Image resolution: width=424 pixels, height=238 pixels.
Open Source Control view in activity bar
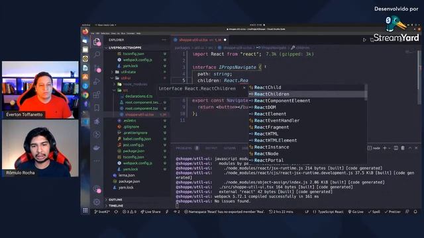point(97,68)
